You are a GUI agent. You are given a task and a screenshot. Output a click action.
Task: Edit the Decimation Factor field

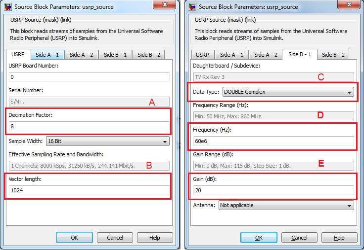[89, 126]
